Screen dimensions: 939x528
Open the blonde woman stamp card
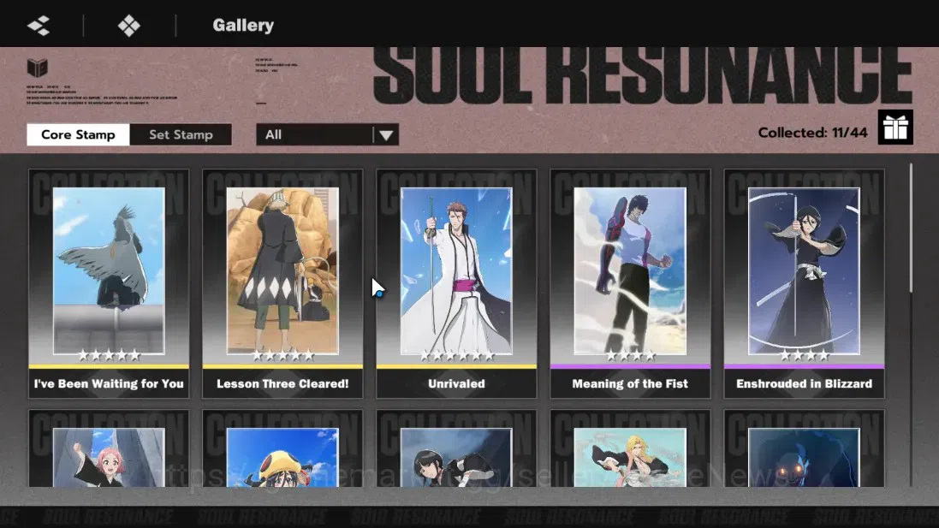coord(630,449)
